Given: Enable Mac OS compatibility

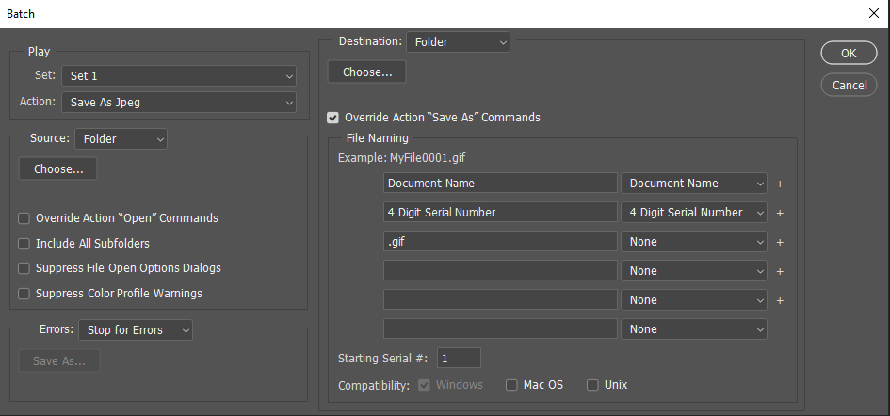Looking at the screenshot, I should point(511,385).
